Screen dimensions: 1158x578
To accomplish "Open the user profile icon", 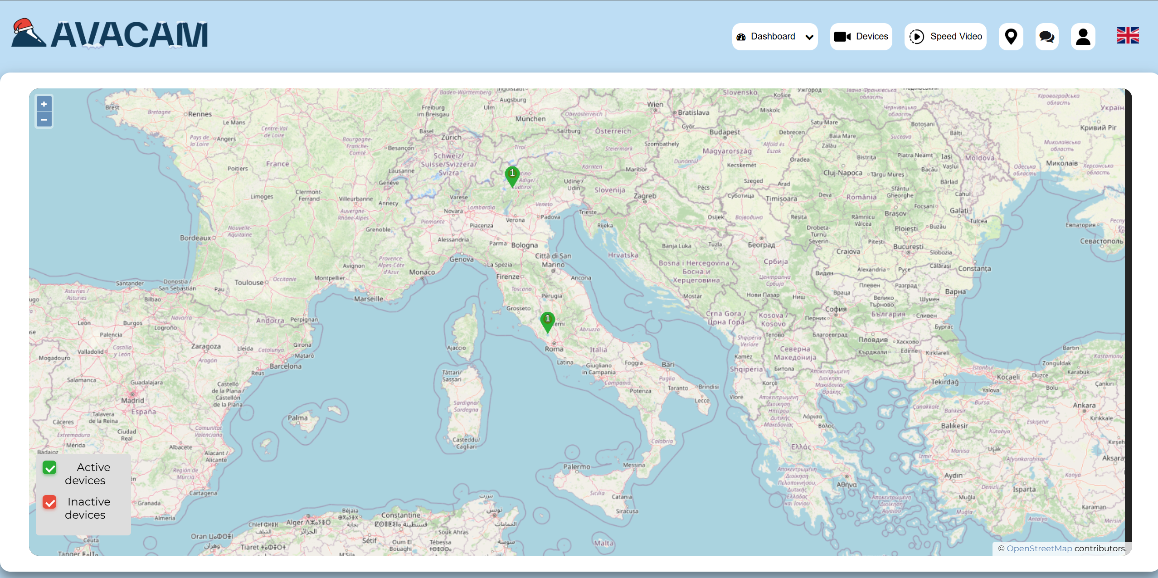I will click(1083, 37).
